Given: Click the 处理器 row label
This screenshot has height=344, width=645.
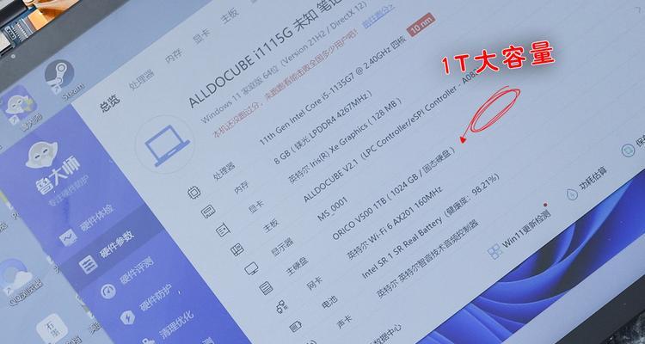Looking at the screenshot, I should coord(224,171).
